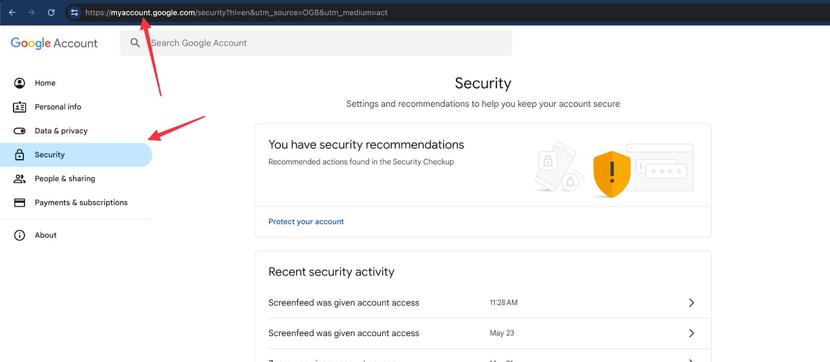Expand the May 23 Screenfeed activity chevron
Viewport: 830px width, 362px height.
pos(691,333)
